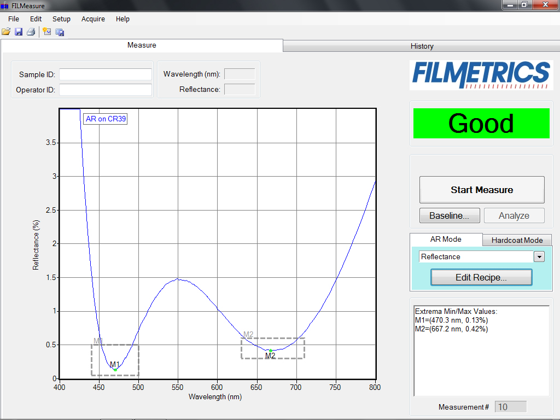
Task: Minimize the FILMeasure window
Action: 510,5
